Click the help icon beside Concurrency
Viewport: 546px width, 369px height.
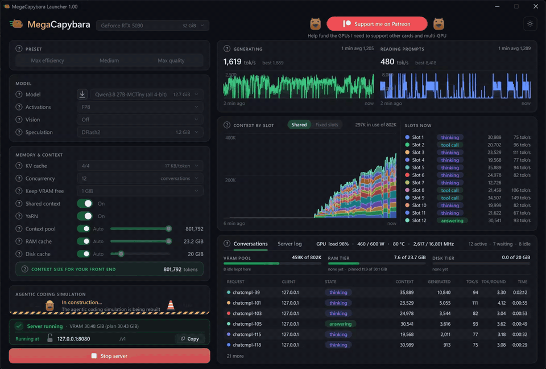19,178
